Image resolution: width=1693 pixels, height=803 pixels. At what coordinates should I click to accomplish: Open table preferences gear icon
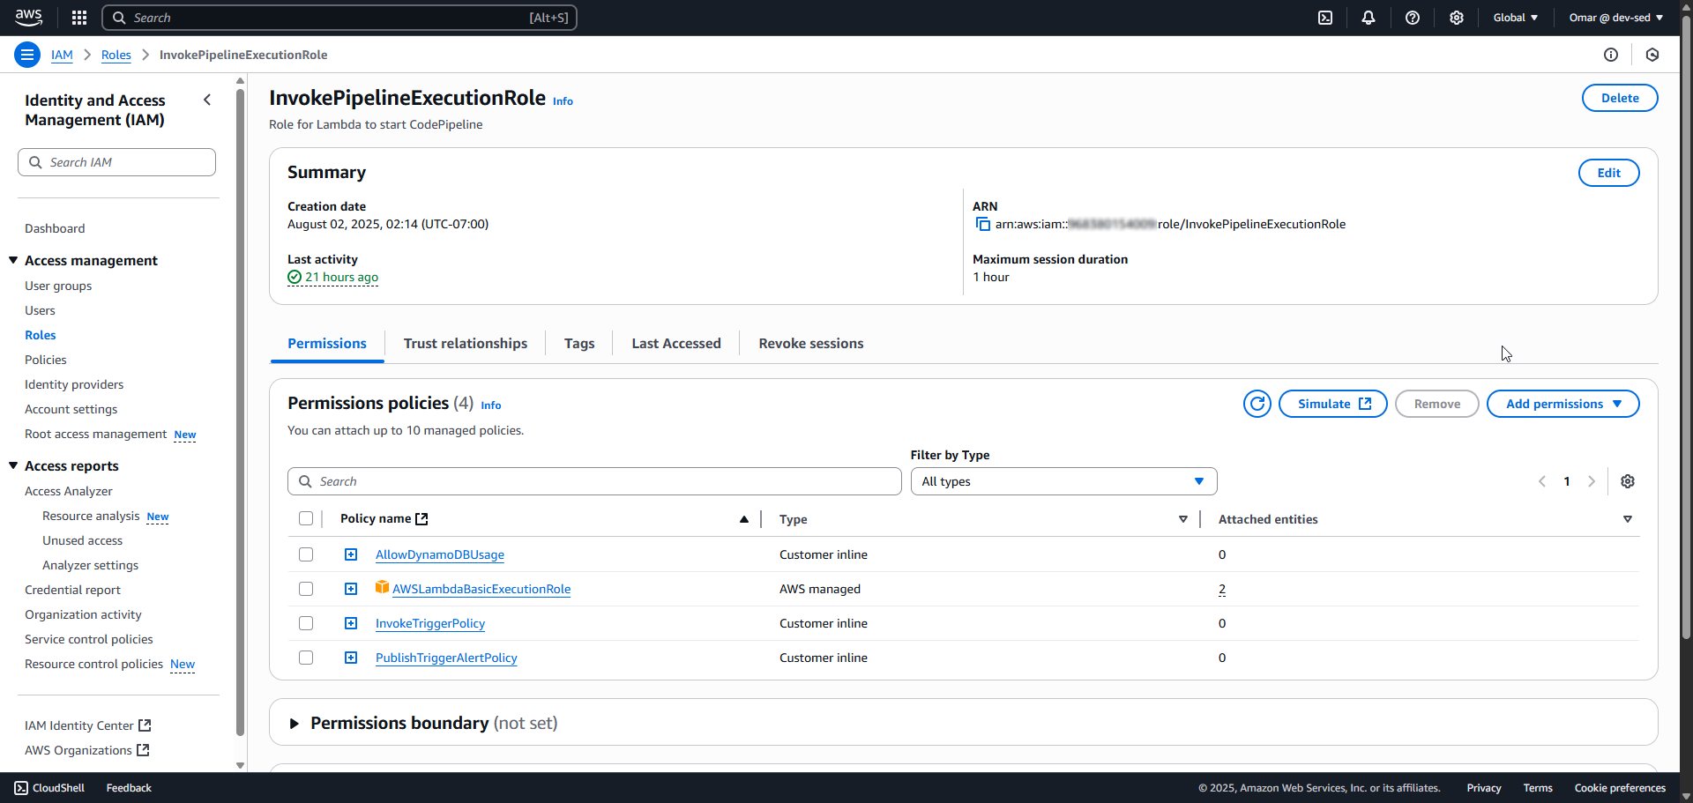point(1628,481)
